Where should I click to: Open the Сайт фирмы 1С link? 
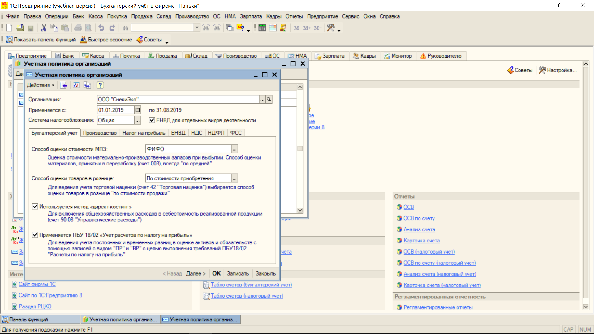pyautogui.click(x=37, y=284)
